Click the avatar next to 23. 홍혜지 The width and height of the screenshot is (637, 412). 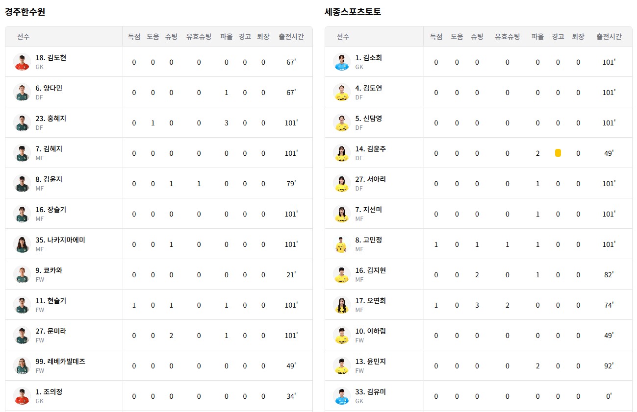pos(22,122)
